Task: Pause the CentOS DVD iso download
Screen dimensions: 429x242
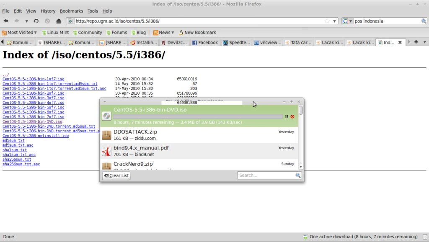Action: coord(287,116)
